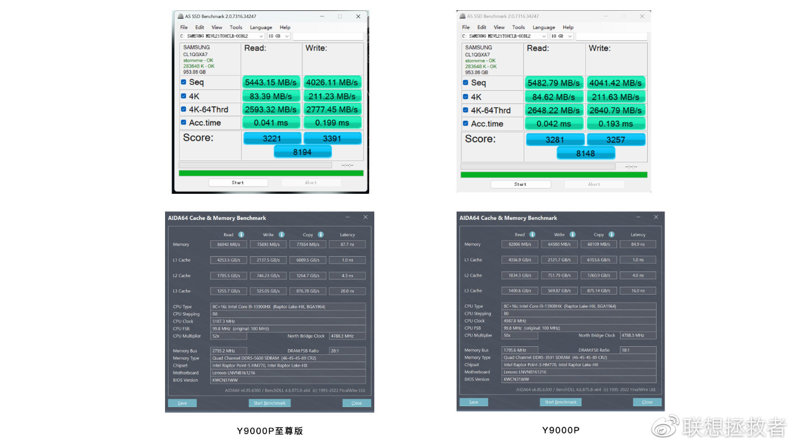Toggle 4K checkbox in the 8194-score AS SSD window
This screenshot has width=794, height=446.
click(x=183, y=96)
